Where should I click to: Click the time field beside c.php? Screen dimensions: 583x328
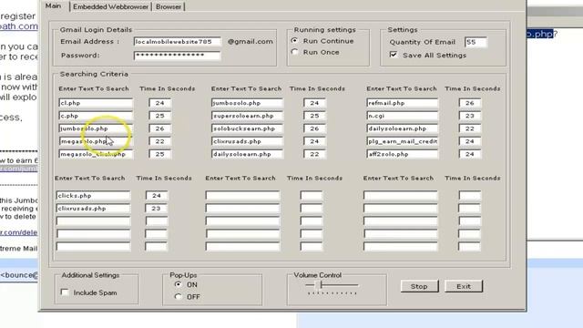[x=160, y=116]
